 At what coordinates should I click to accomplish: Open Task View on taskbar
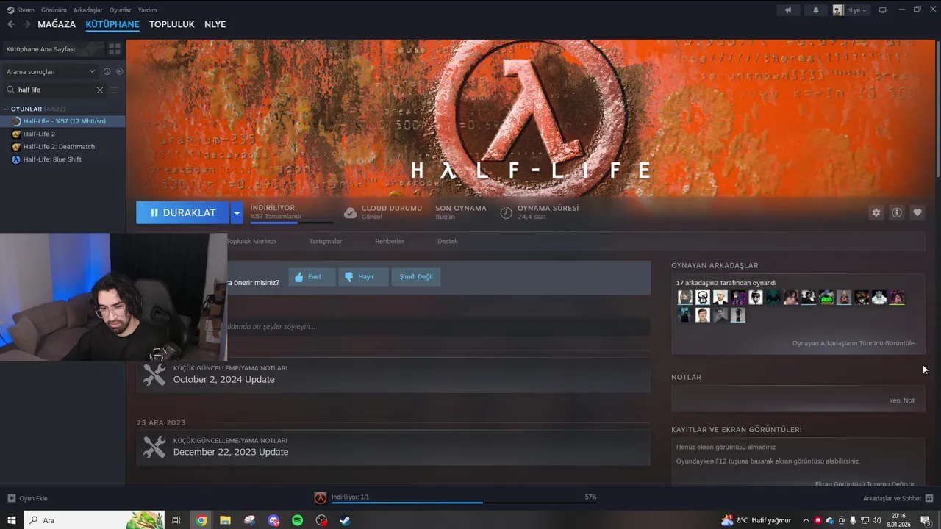[x=176, y=520]
